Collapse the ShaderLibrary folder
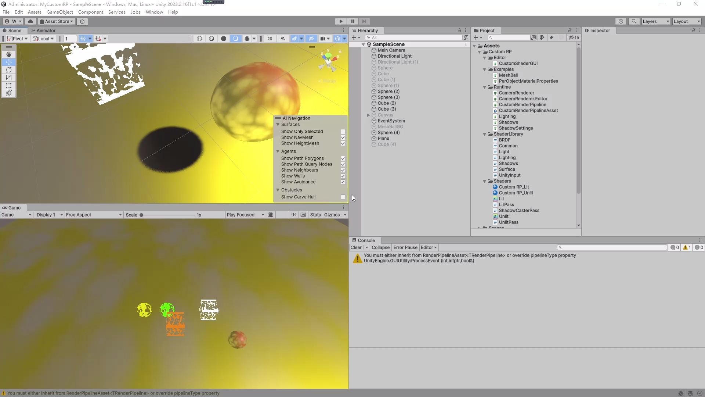705x397 pixels. [485, 134]
